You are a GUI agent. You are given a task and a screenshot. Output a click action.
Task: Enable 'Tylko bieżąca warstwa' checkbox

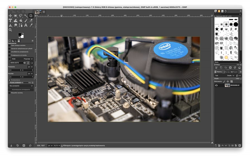point(9,45)
